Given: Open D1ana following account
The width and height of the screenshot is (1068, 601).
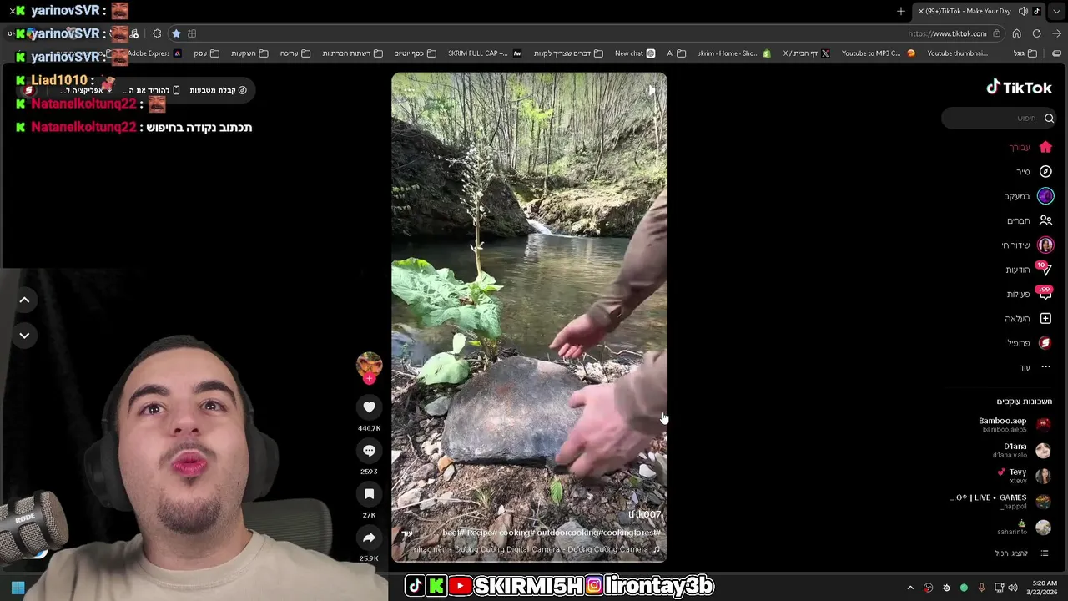Looking at the screenshot, I should point(1021,451).
